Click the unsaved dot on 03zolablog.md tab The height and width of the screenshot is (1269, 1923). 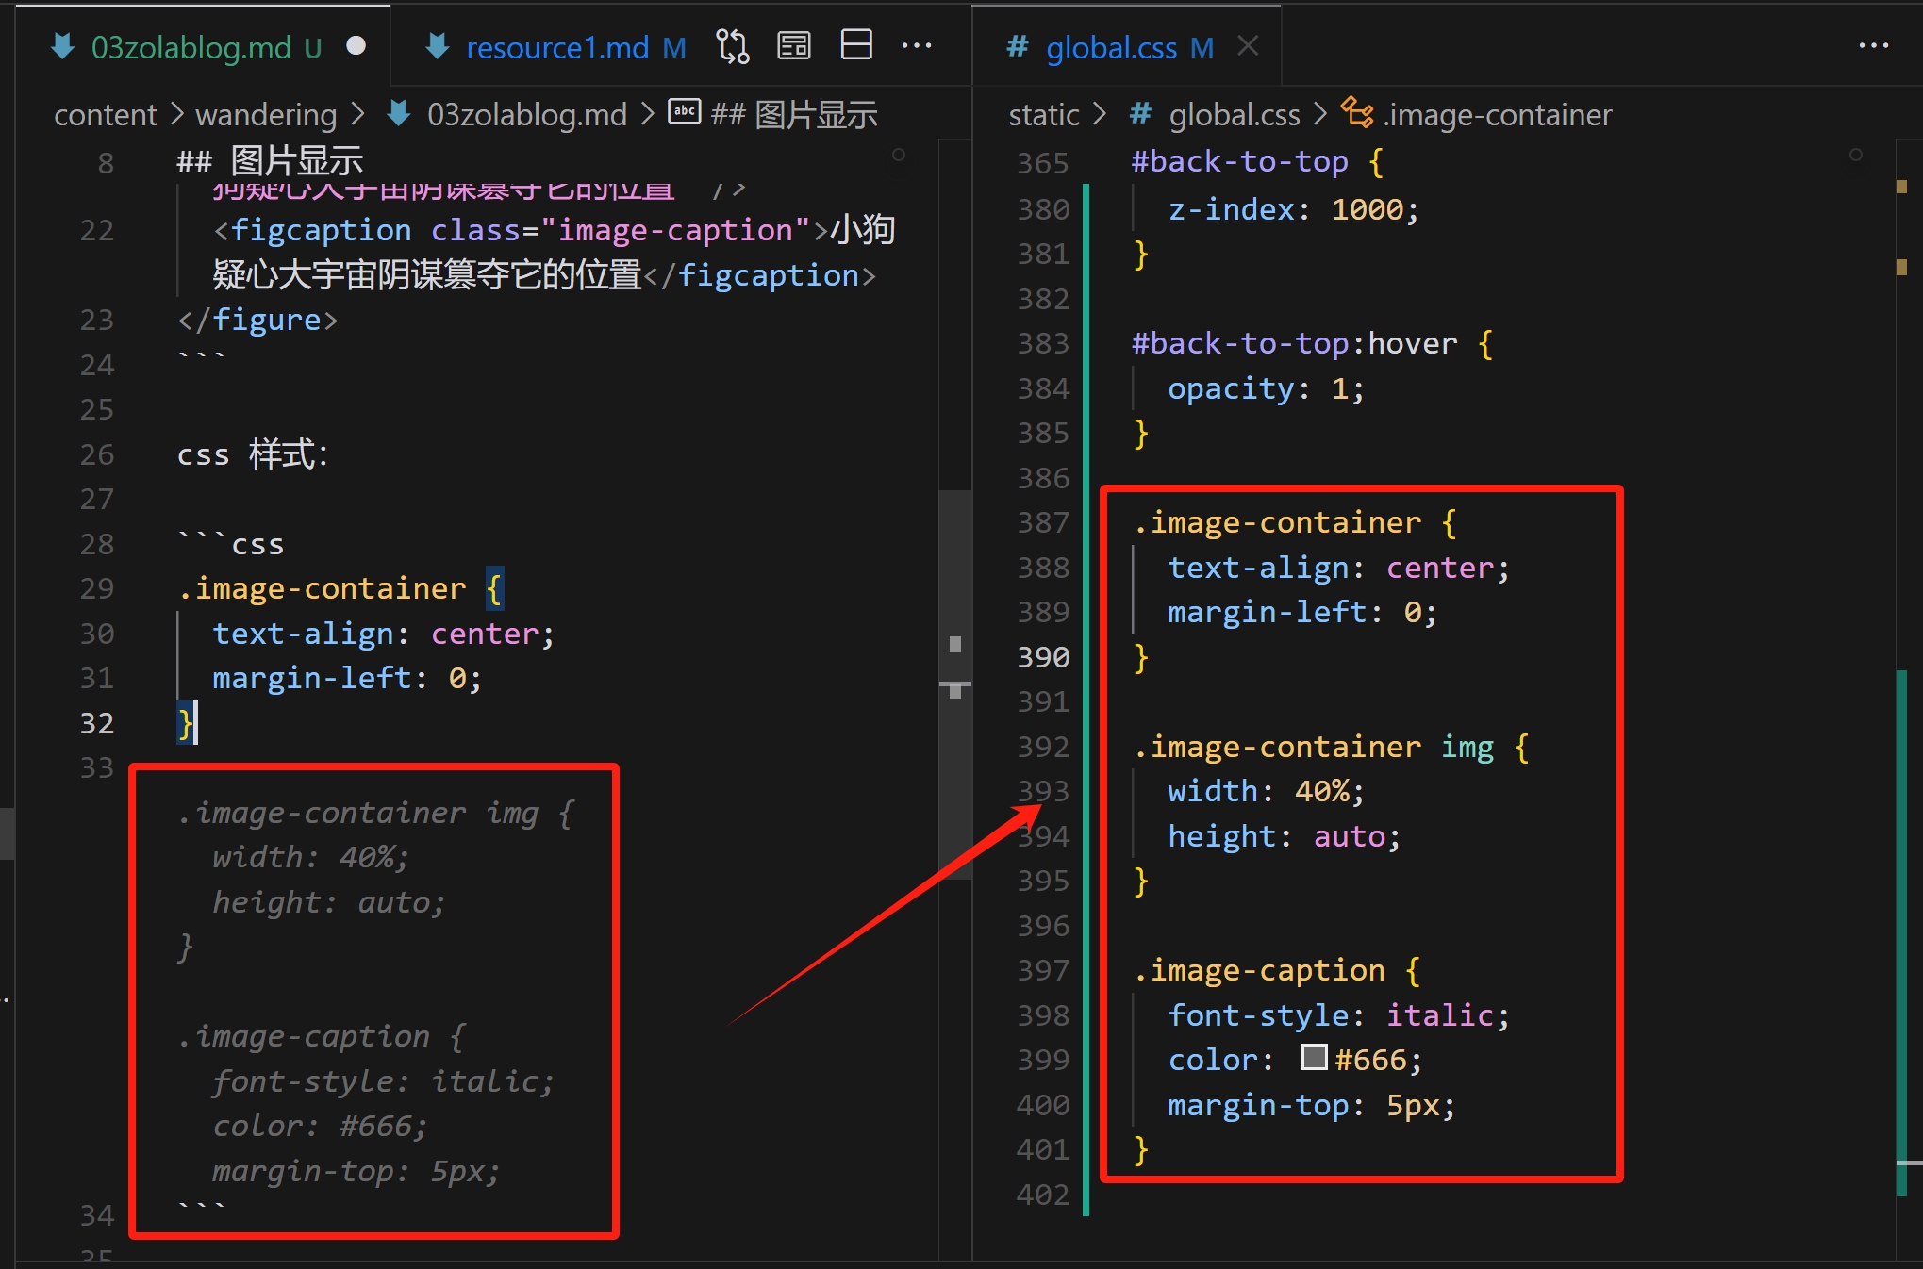(x=356, y=46)
